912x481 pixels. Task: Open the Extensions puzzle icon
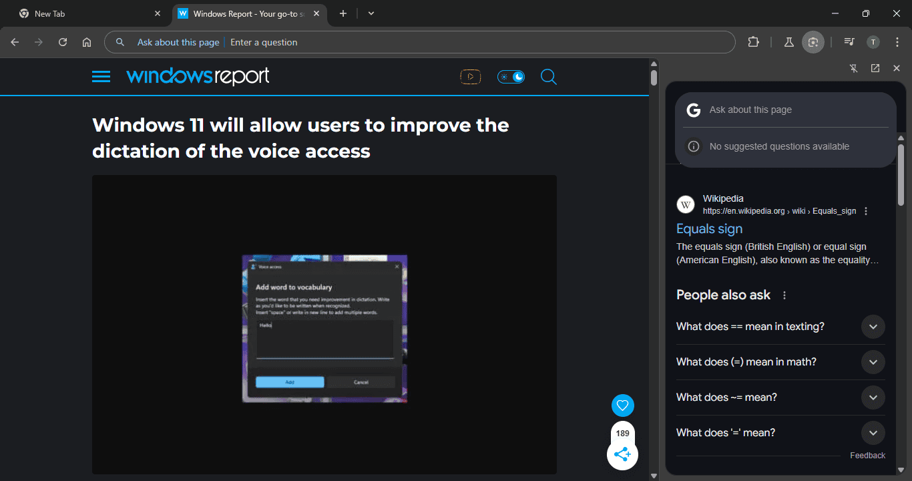[x=754, y=42]
